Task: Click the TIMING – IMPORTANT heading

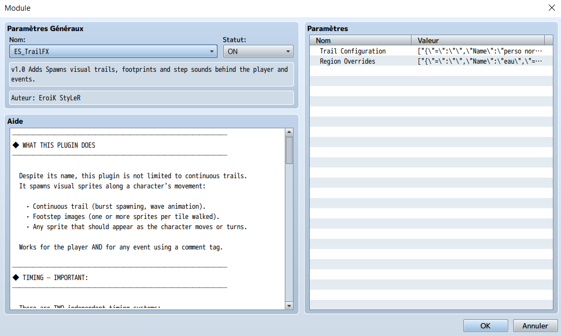Action: pyautogui.click(x=55, y=277)
